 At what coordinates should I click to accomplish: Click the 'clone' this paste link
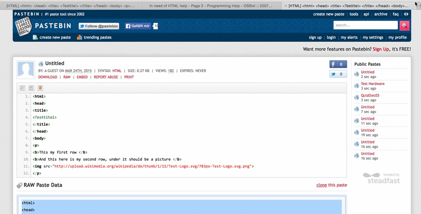321,185
